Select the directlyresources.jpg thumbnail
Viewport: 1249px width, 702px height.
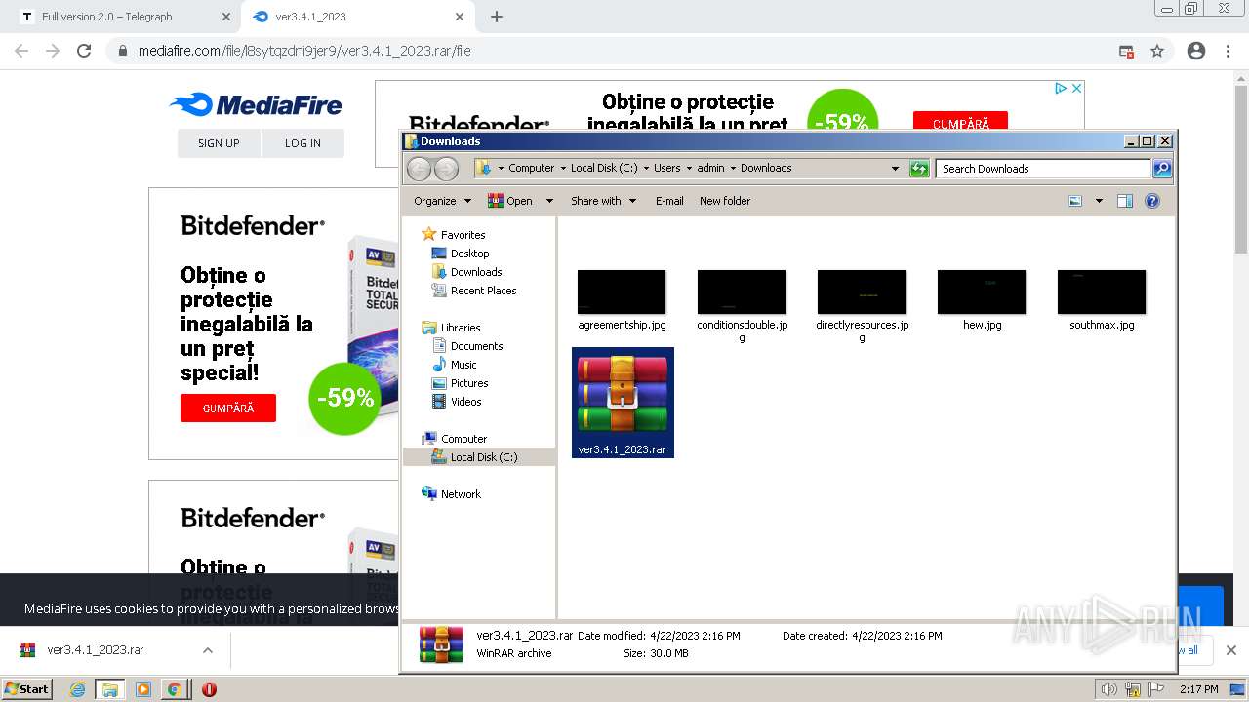click(x=862, y=292)
